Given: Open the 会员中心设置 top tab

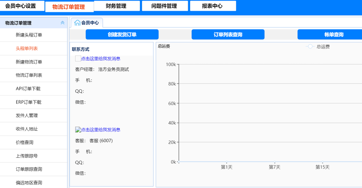Looking at the screenshot, I should (21, 6).
